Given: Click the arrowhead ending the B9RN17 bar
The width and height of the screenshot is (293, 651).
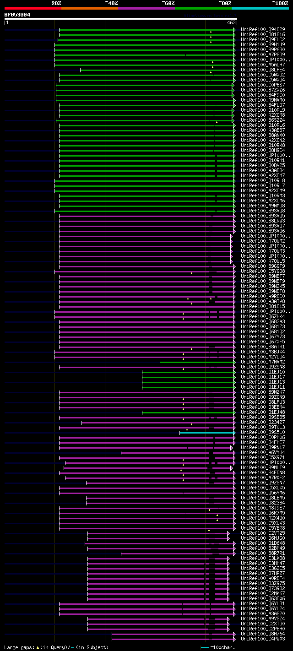Looking at the screenshot, I should pyautogui.click(x=231, y=448).
